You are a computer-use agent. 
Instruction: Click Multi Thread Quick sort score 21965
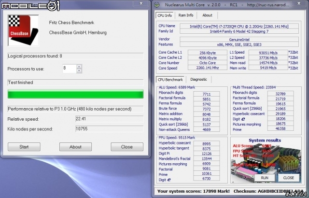pyautogui.click(x=281, y=109)
